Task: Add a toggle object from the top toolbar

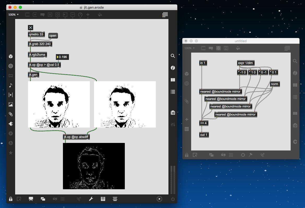Action: coord(50,15)
